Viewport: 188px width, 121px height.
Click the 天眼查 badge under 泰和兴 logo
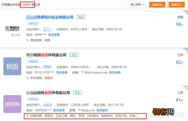pyautogui.click(x=16, y=35)
